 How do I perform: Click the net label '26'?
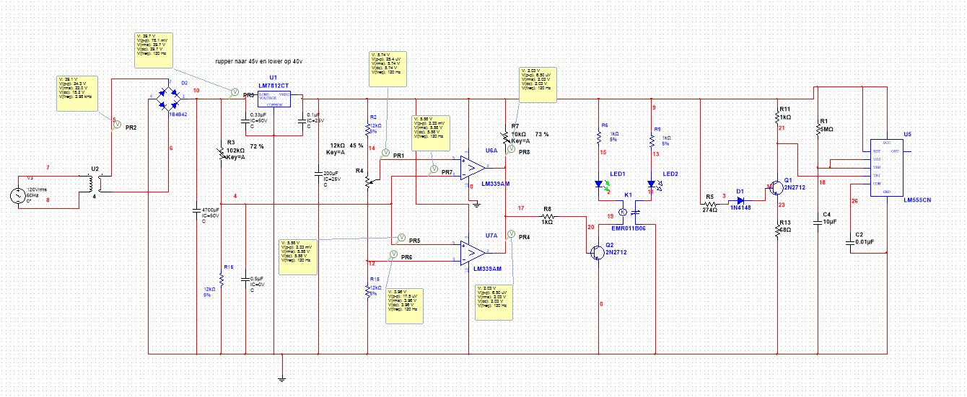coord(855,201)
